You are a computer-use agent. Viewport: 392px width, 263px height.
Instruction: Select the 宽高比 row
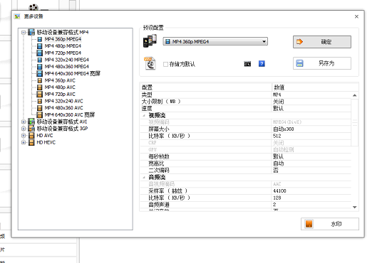[246, 163]
